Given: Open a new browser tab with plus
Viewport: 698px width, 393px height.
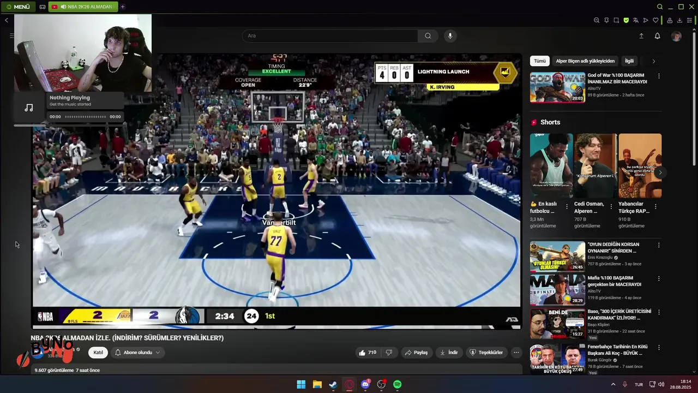Looking at the screenshot, I should pos(123,7).
